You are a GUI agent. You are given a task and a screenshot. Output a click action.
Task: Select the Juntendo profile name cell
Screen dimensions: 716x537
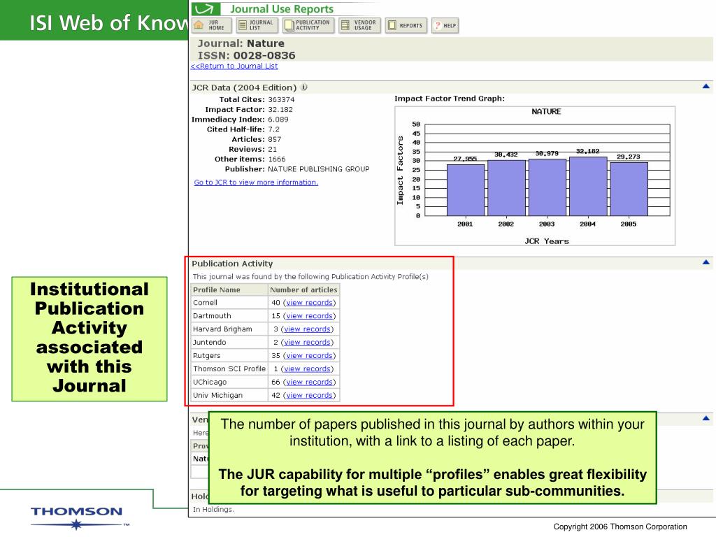[229, 342]
